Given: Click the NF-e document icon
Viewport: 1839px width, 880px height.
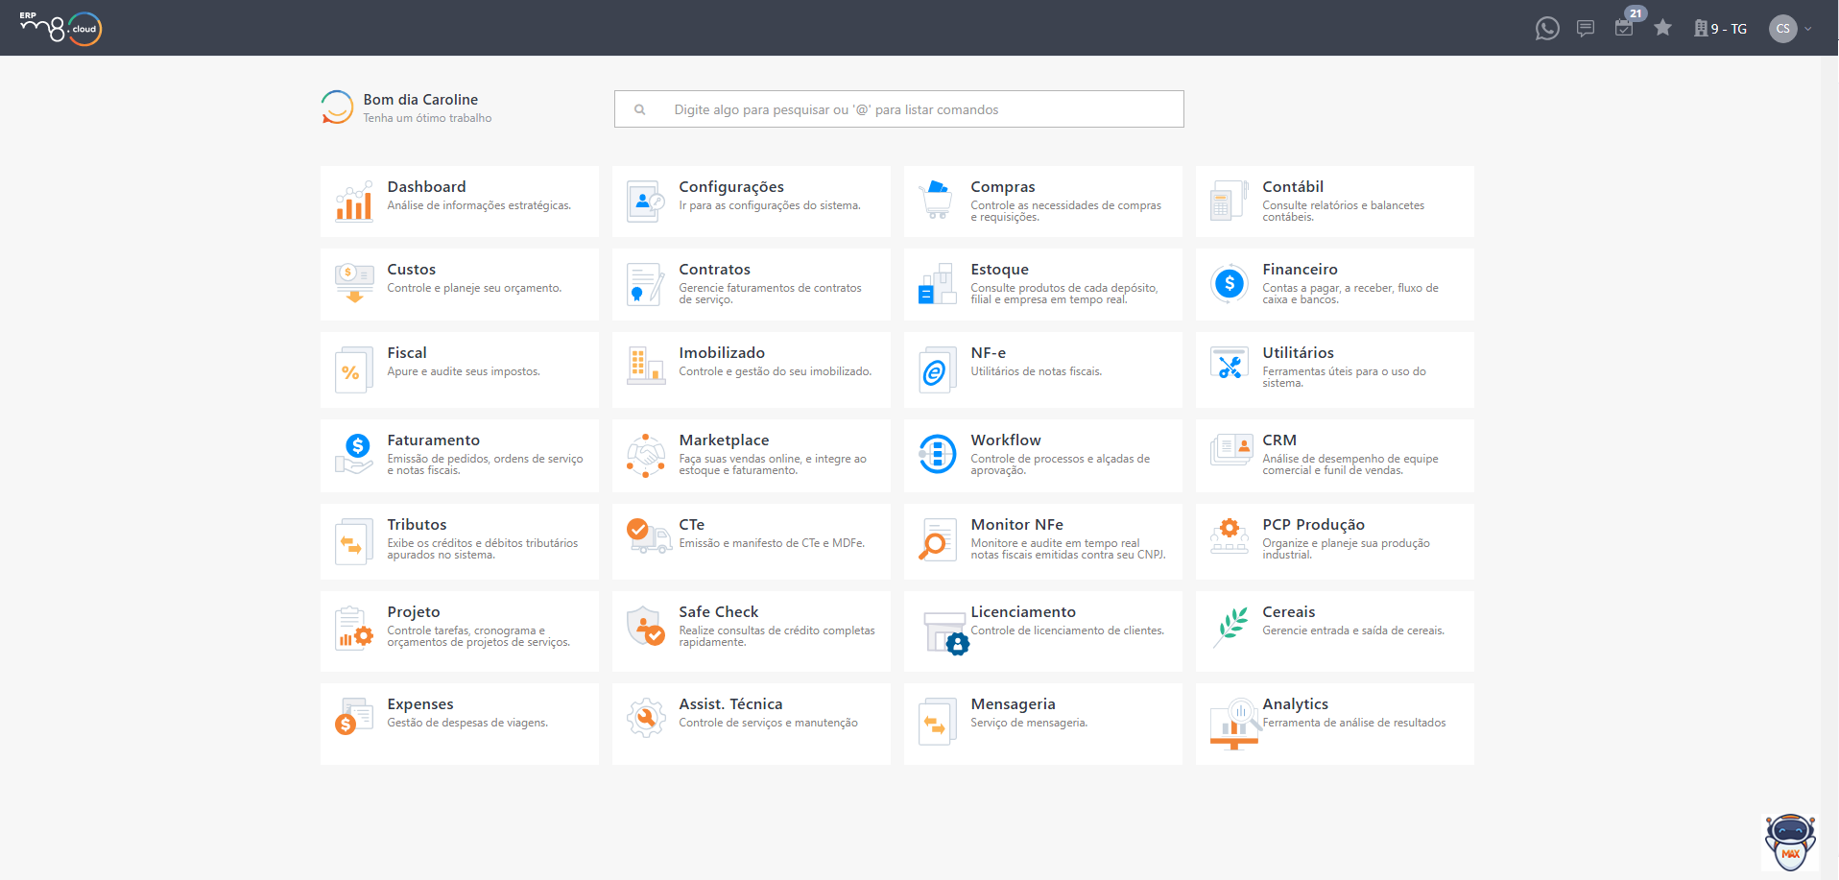Looking at the screenshot, I should coord(938,369).
